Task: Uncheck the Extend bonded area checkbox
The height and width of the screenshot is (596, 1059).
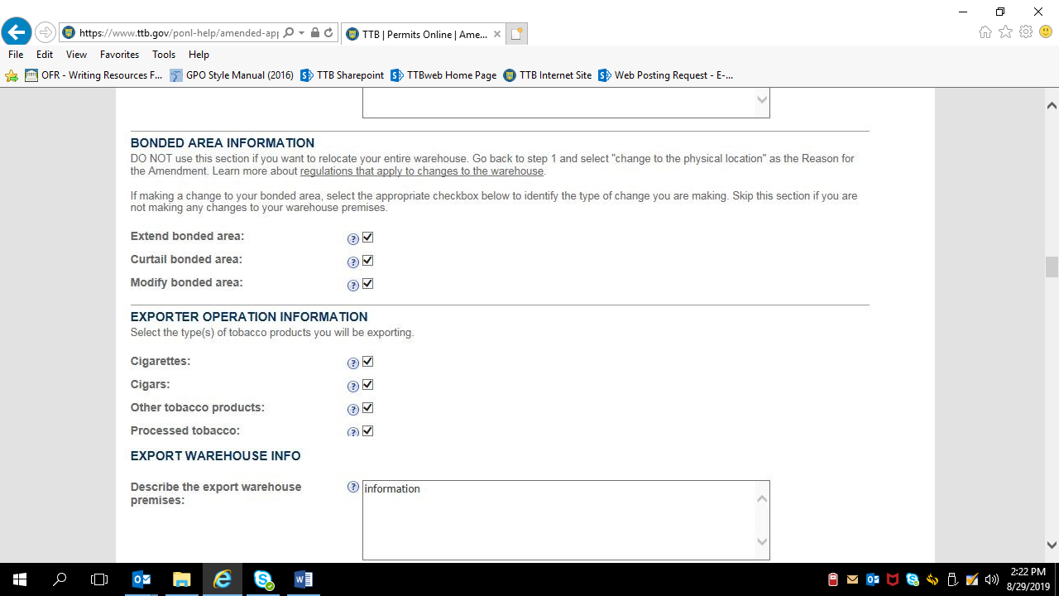Action: click(x=368, y=238)
